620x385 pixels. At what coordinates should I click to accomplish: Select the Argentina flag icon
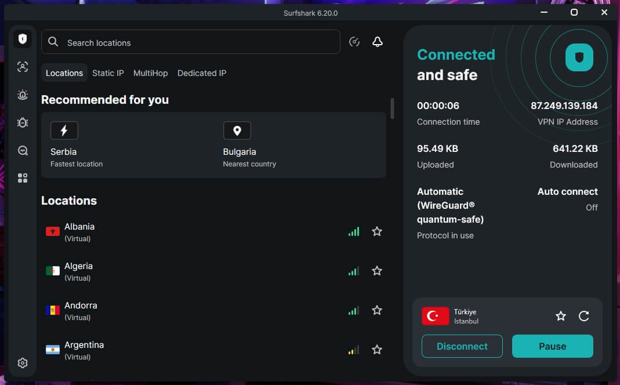(x=53, y=350)
